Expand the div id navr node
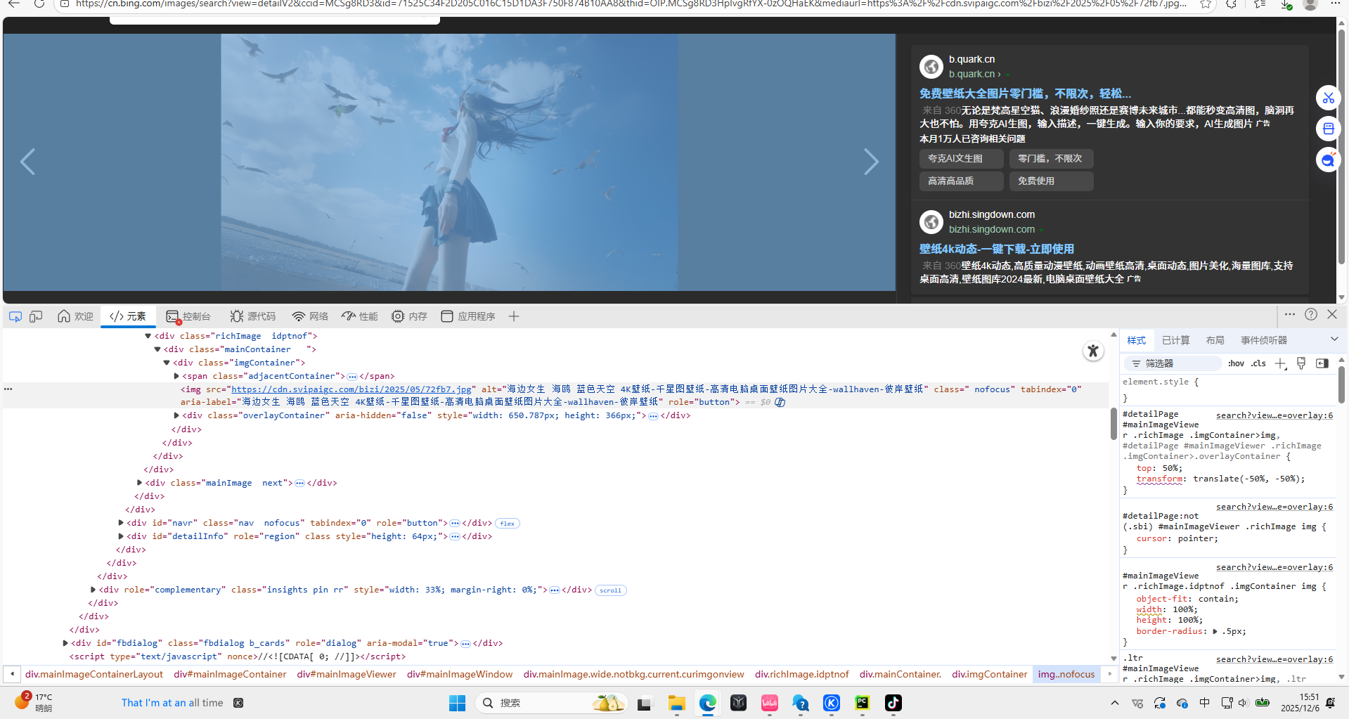 click(x=121, y=523)
